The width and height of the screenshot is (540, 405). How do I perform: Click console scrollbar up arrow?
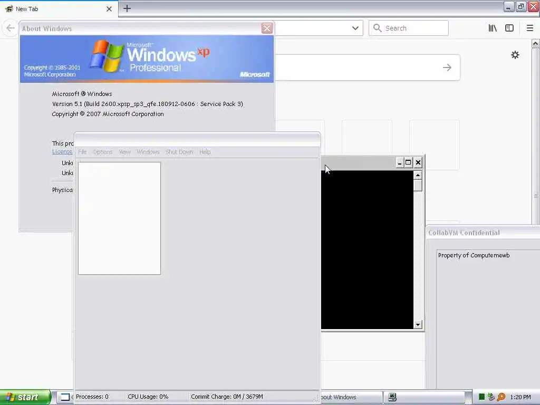tap(418, 175)
